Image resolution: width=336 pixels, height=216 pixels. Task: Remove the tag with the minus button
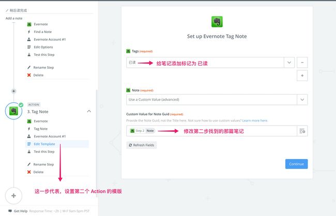tap(302, 63)
